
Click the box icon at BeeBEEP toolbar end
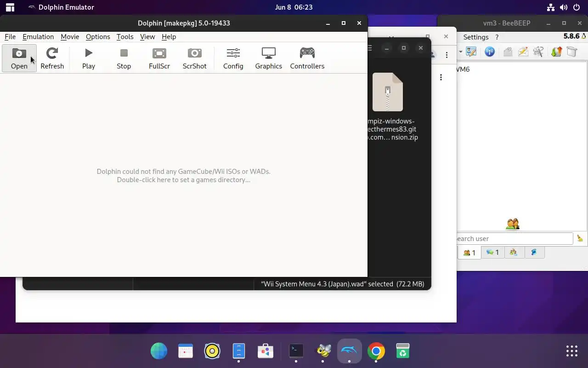tap(572, 52)
